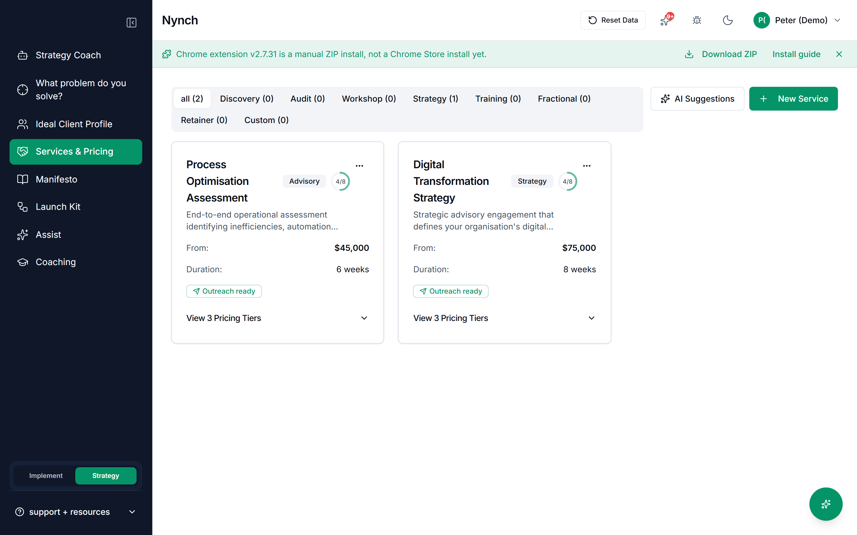Select the Retainer (0) tab
This screenshot has height=535, width=857.
click(204, 120)
